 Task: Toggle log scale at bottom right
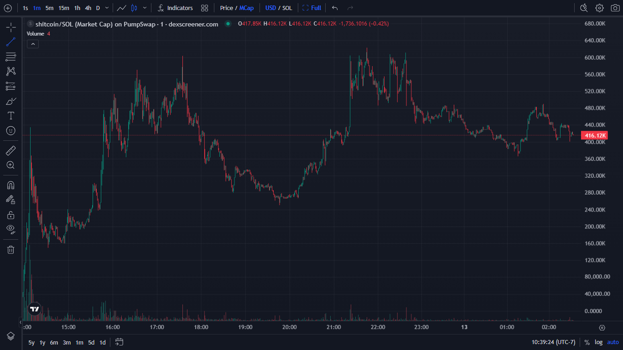(598, 342)
